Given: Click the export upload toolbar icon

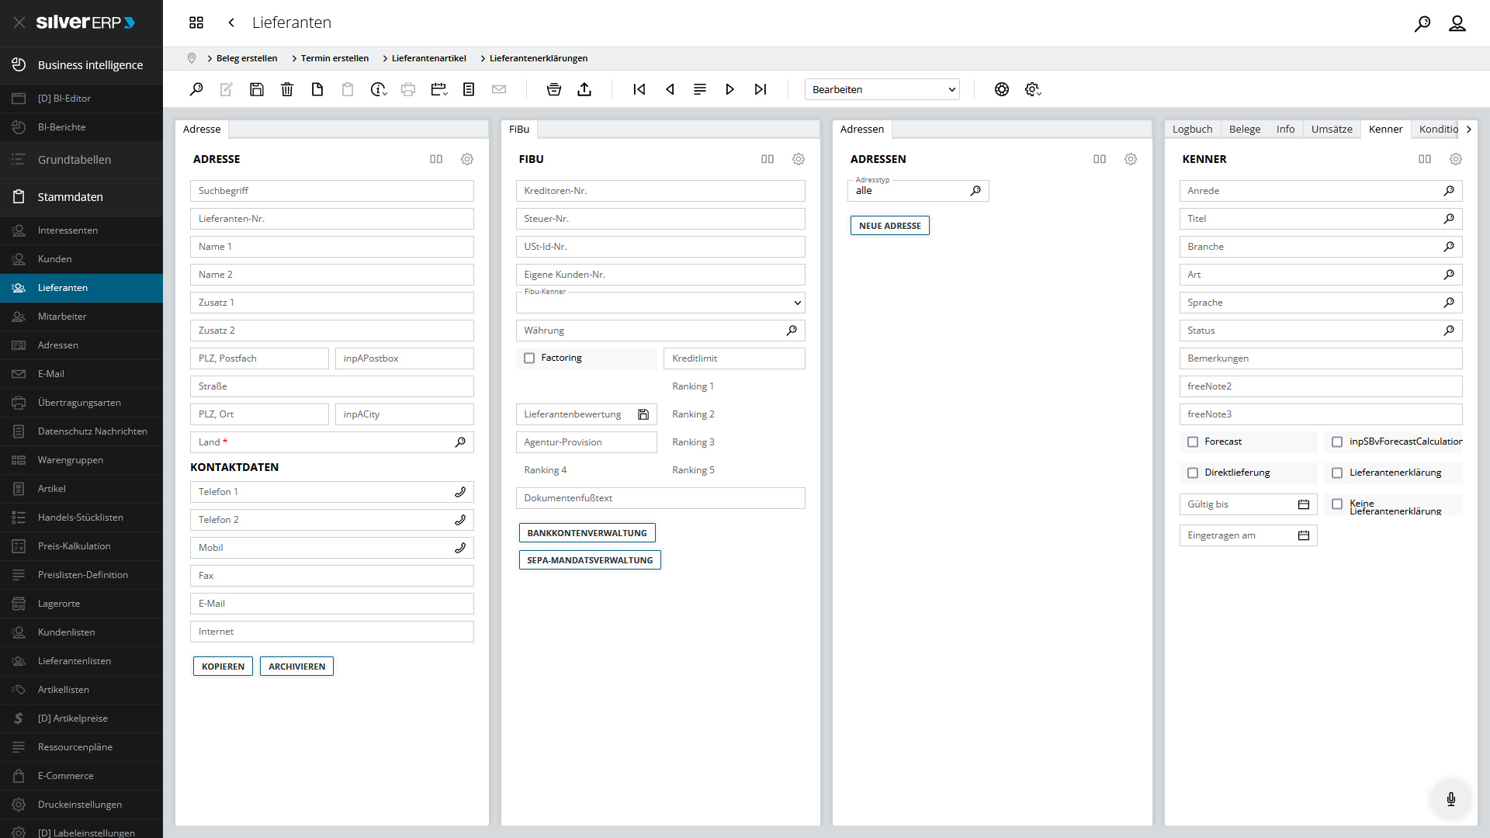Looking at the screenshot, I should pyautogui.click(x=584, y=89).
